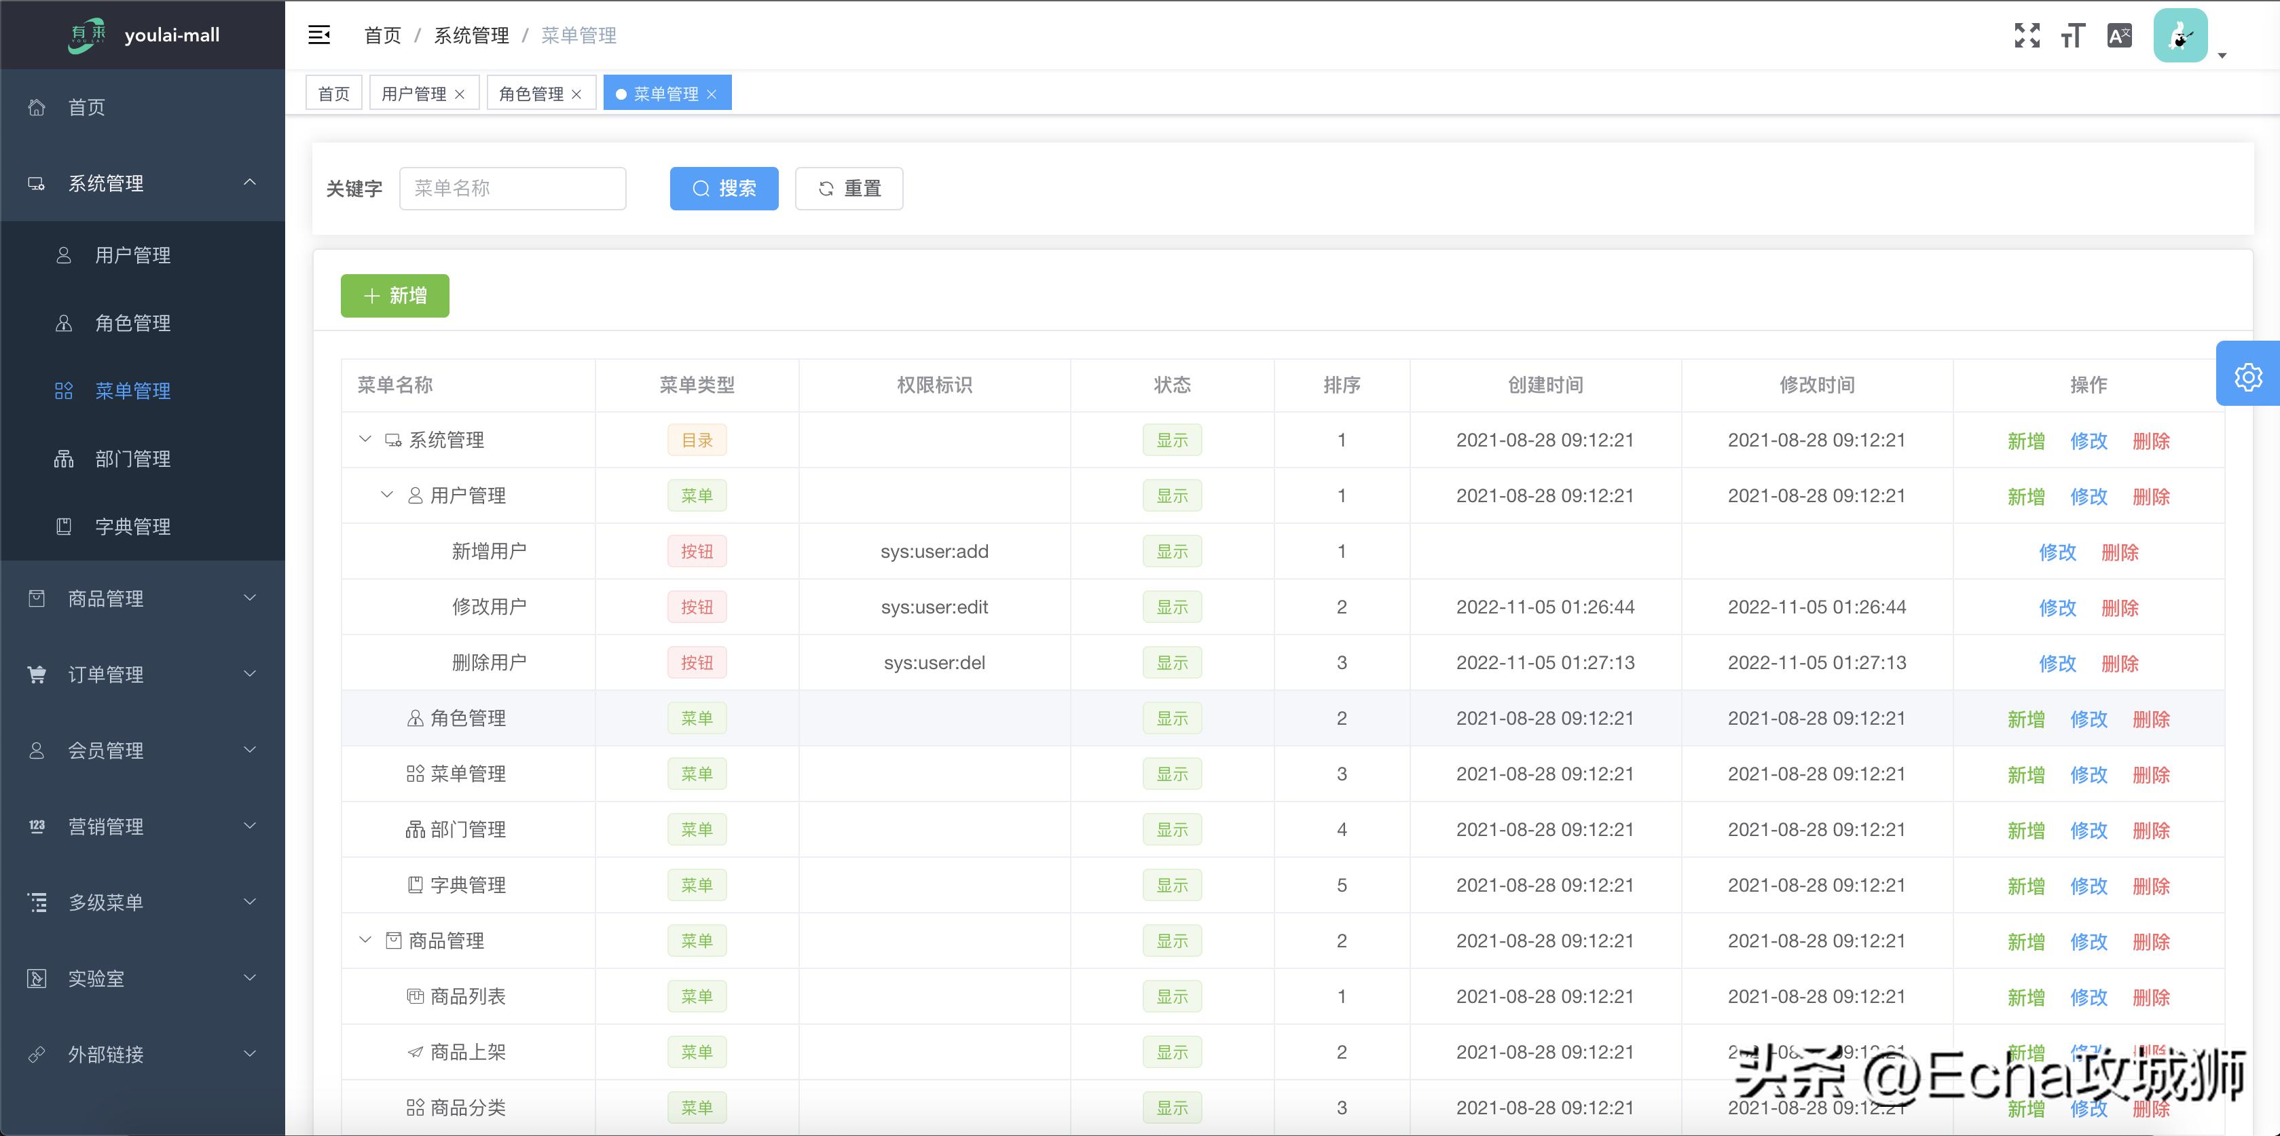Click the 菜单名称 keyword input field
Screen dimensions: 2280x1136
point(513,187)
